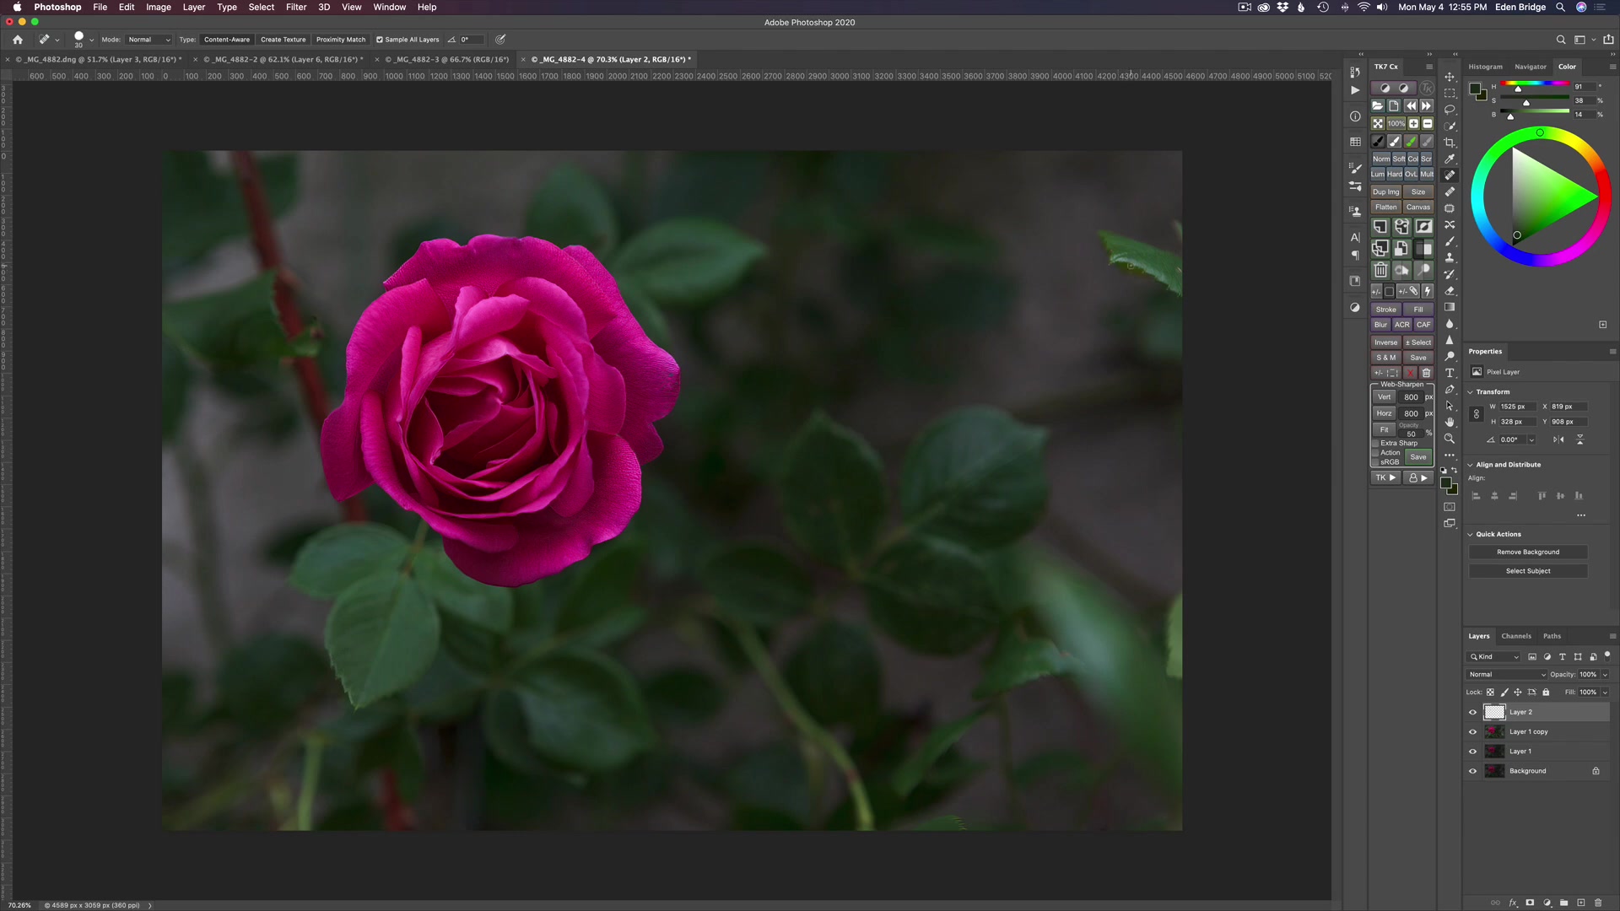
Task: Switch to the Histogram tab
Action: pyautogui.click(x=1486, y=67)
